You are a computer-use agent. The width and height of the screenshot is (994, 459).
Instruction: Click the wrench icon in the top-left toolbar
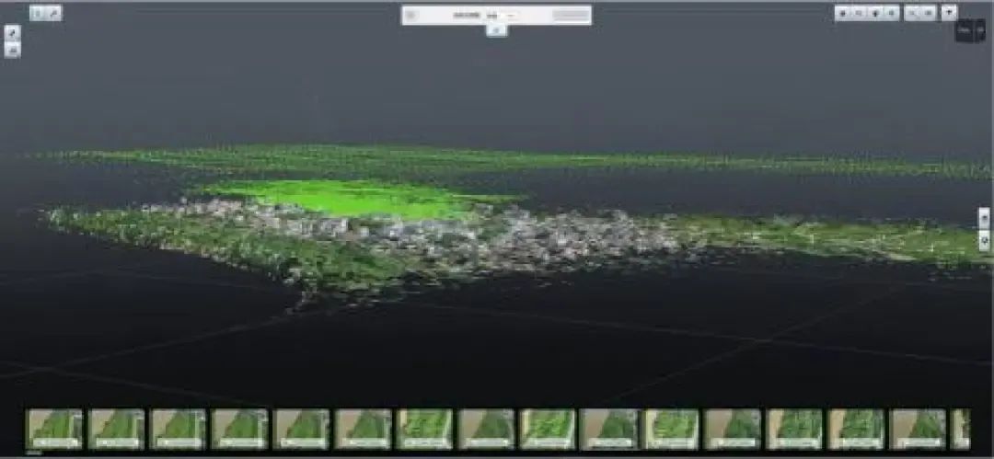tap(54, 13)
